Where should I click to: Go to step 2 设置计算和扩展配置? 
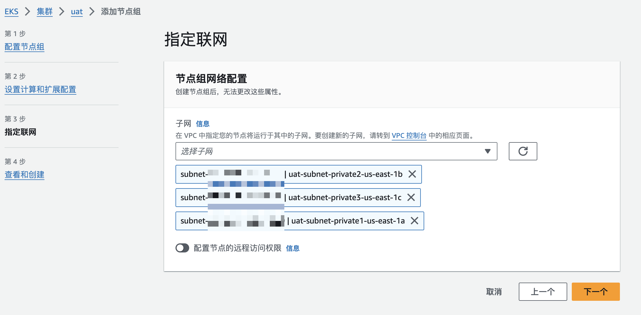pos(40,89)
